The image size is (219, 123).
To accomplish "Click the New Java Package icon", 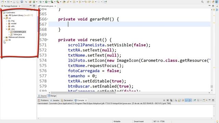I will point(30,2).
